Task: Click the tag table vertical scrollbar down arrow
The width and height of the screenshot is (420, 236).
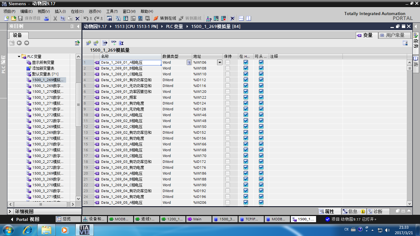Action: (x=409, y=203)
